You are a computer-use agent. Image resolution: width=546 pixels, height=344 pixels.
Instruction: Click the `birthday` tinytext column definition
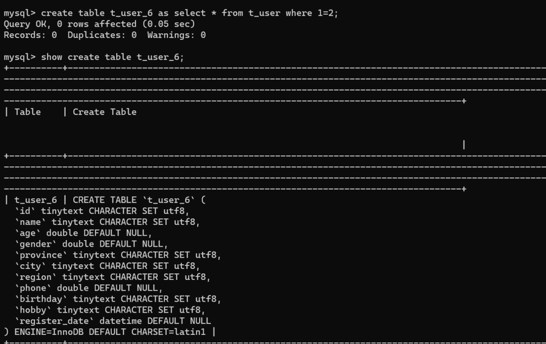tap(118, 299)
